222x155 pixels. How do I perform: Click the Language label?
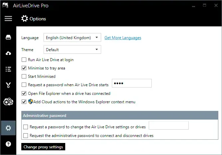pos(30,38)
